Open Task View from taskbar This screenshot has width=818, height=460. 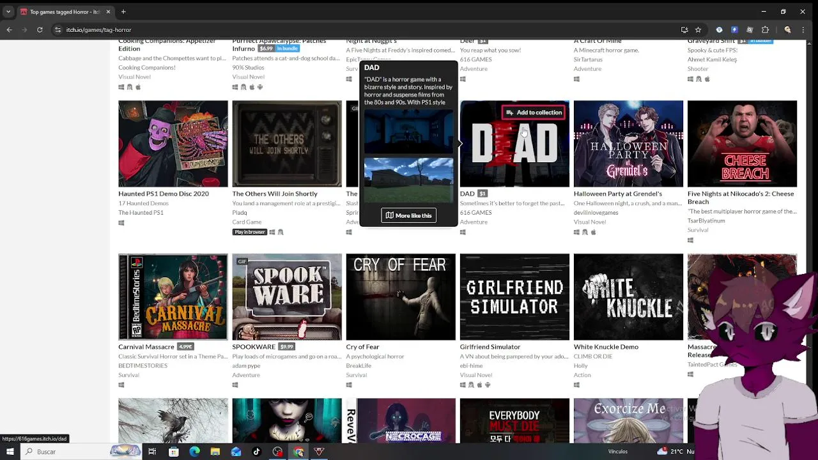(x=152, y=452)
